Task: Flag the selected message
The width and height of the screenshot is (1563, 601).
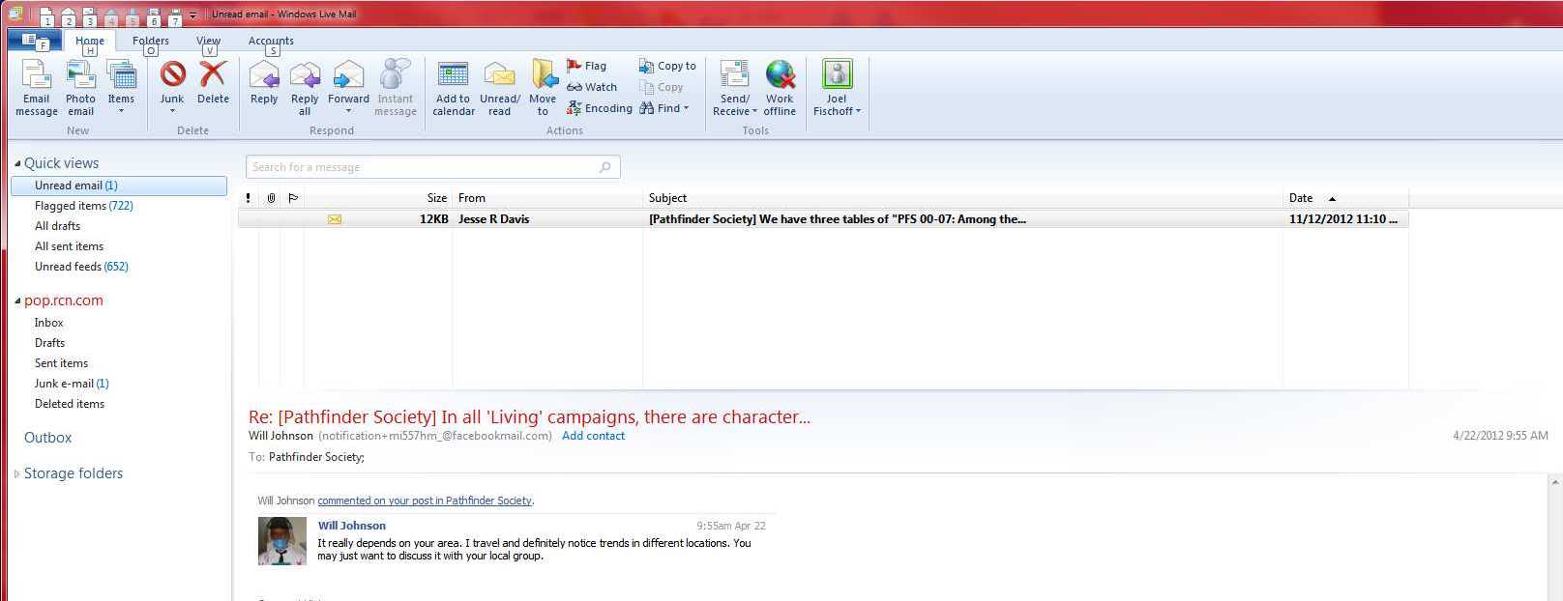Action: coord(587,66)
